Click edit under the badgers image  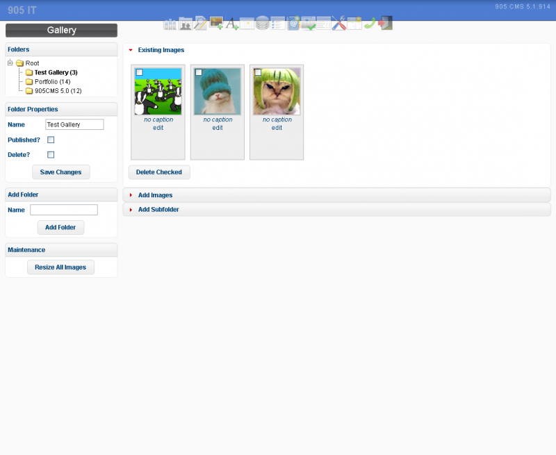(x=158, y=128)
